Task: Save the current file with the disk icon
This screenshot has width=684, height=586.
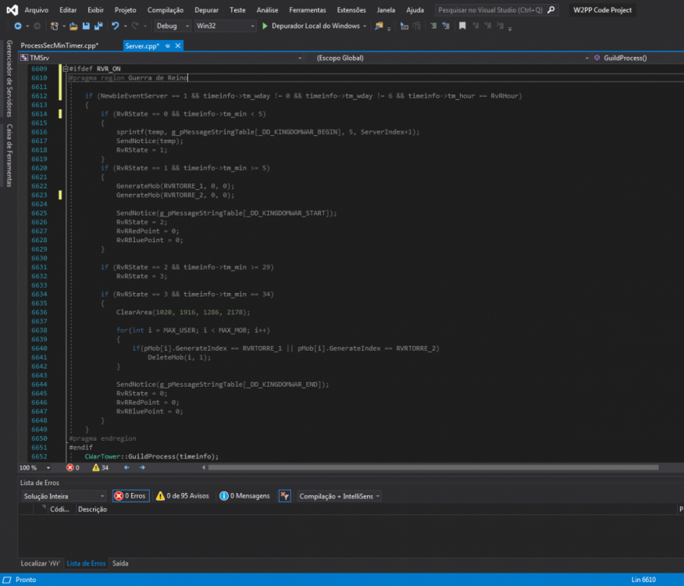Action: [x=86, y=27]
